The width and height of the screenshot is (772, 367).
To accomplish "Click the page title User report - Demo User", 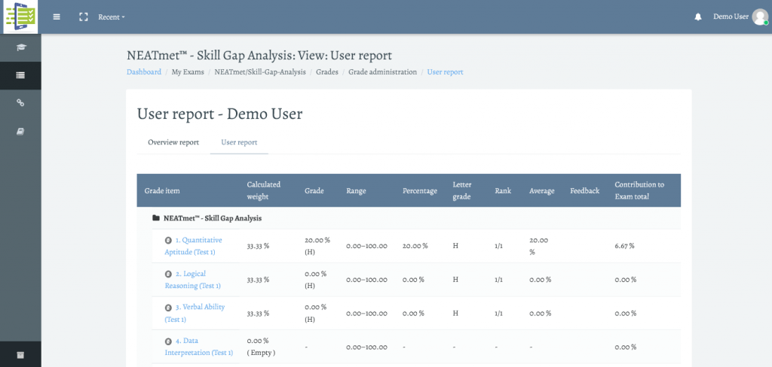I will click(x=219, y=114).
